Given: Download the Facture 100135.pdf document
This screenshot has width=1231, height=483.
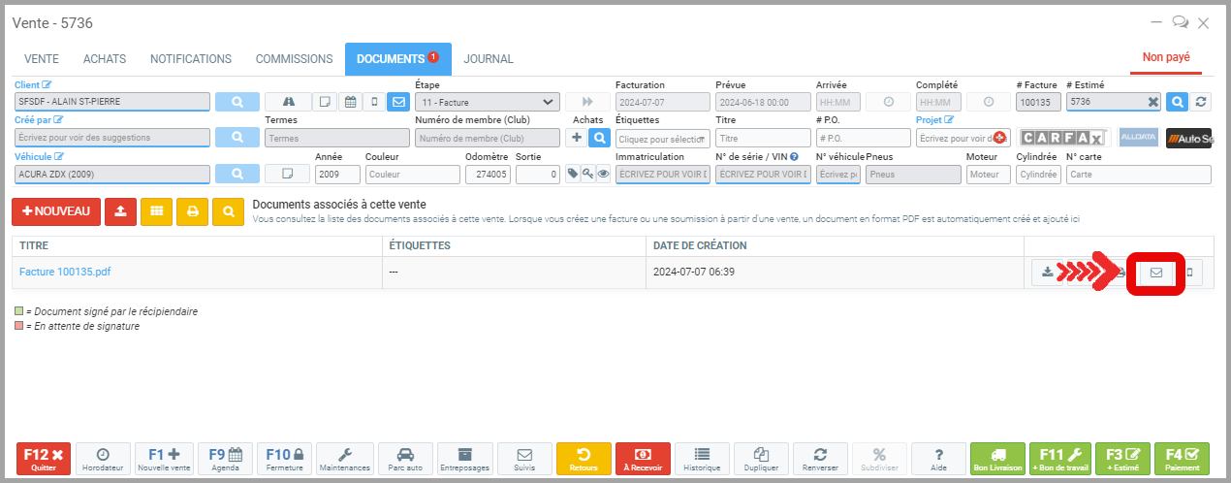Looking at the screenshot, I should coord(1047,273).
